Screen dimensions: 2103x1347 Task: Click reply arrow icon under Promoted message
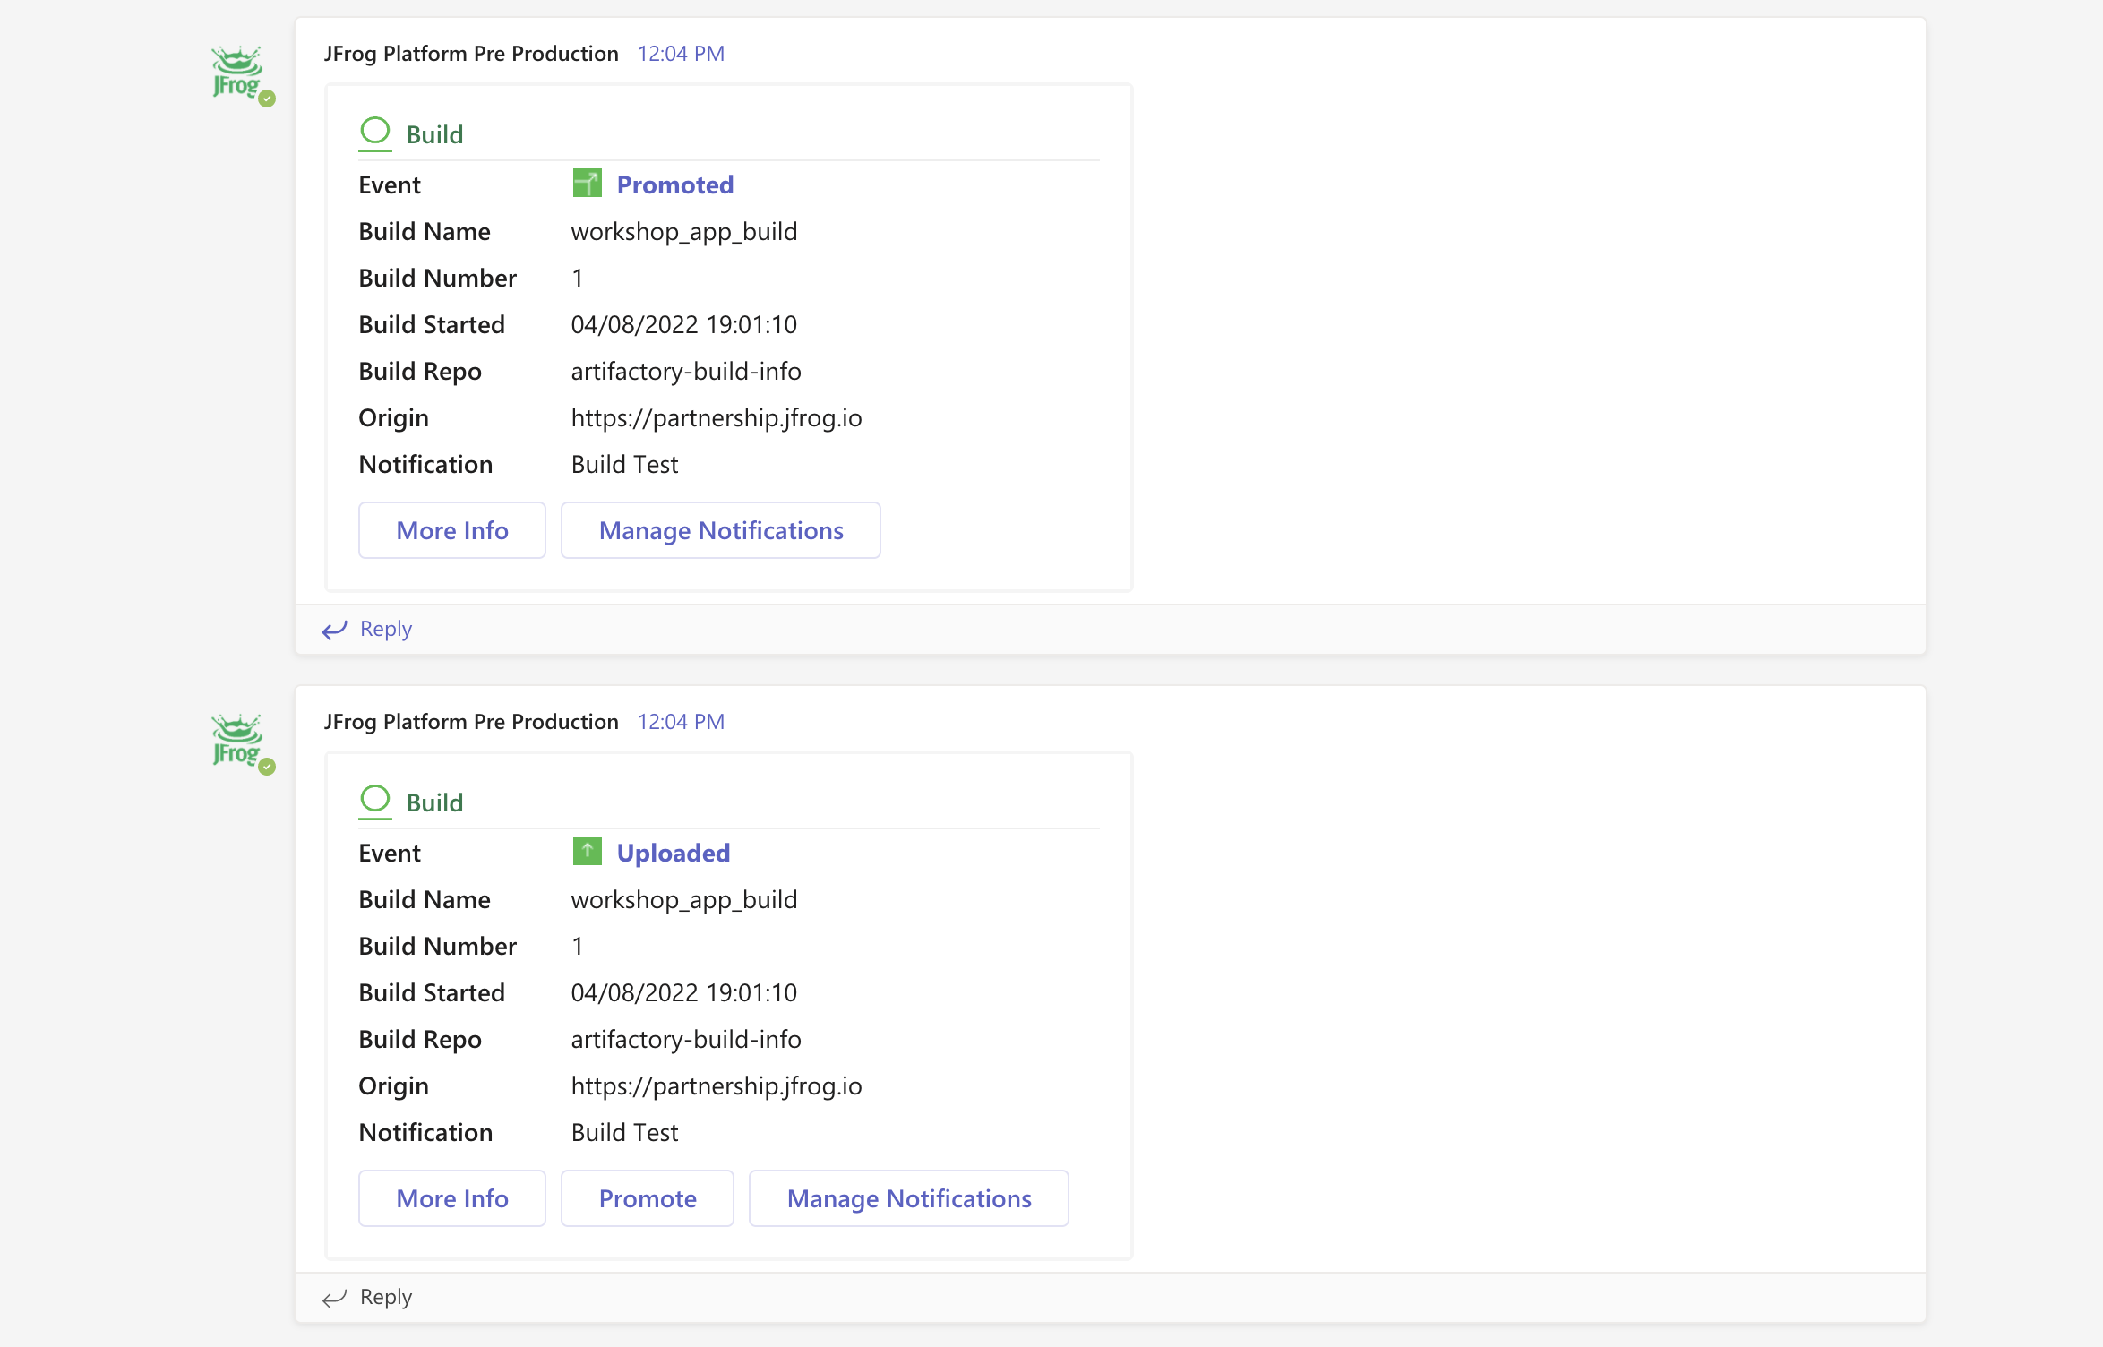point(334,630)
